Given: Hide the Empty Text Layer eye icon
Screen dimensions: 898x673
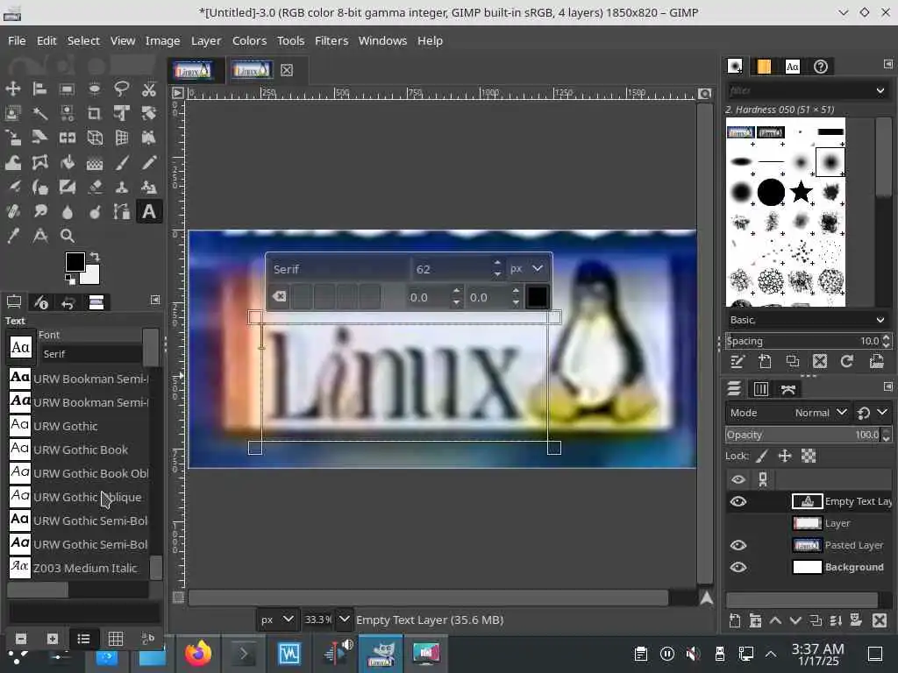Looking at the screenshot, I should [738, 502].
